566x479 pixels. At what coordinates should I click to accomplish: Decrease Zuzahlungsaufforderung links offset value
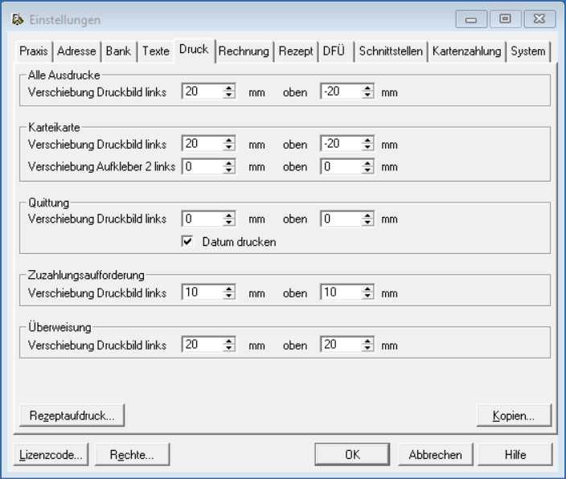[229, 297]
